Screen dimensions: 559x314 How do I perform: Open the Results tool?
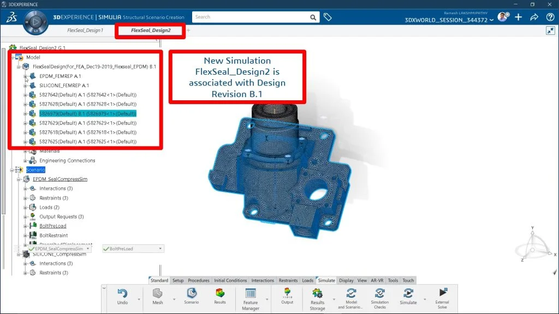220,293
